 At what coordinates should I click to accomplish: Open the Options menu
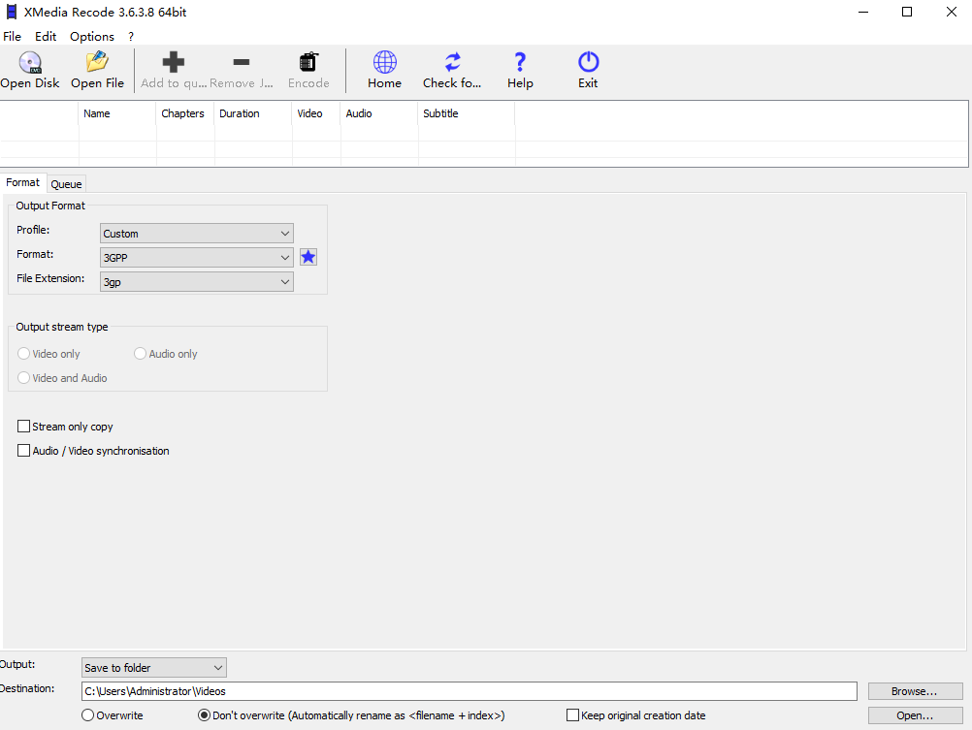pyautogui.click(x=92, y=36)
